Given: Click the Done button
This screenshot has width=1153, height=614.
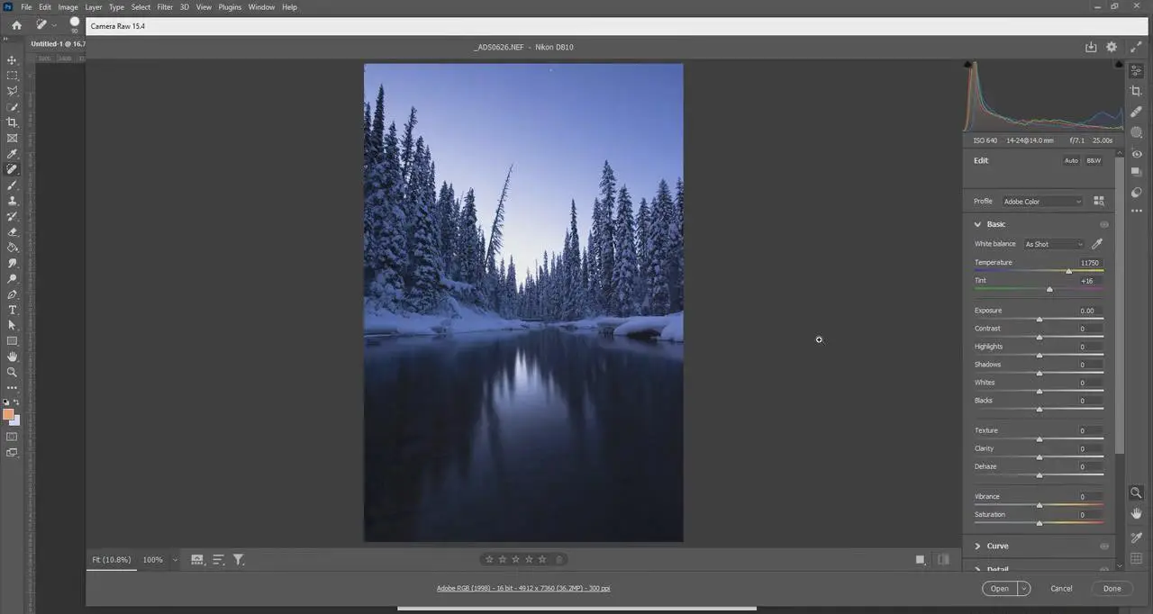Looking at the screenshot, I should (x=1112, y=588).
